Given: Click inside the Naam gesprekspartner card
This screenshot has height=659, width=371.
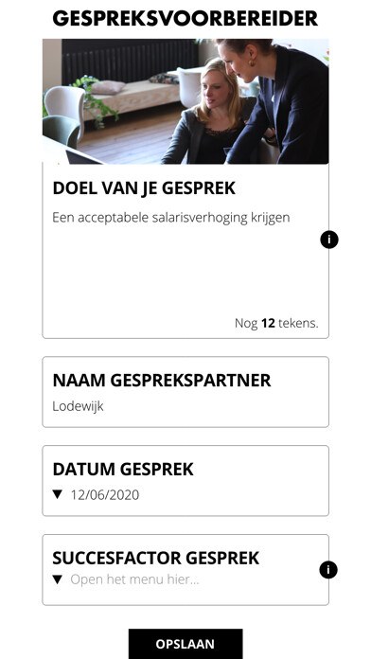Looking at the screenshot, I should tap(185, 392).
